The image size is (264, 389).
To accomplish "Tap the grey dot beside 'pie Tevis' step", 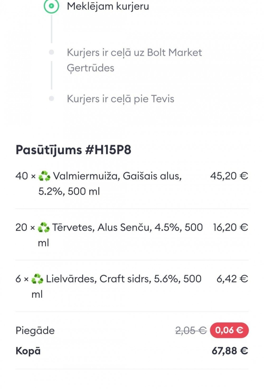I will (x=51, y=99).
